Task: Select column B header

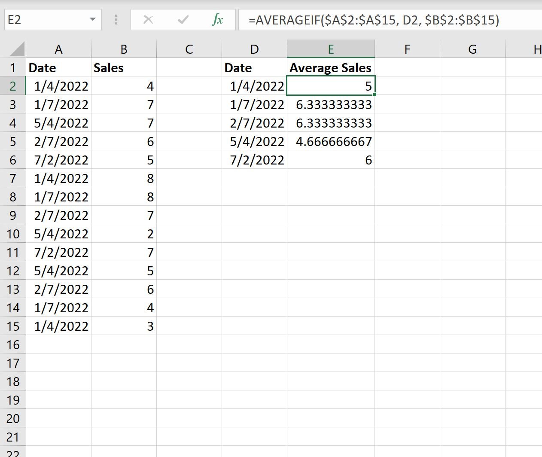Action: (x=124, y=49)
